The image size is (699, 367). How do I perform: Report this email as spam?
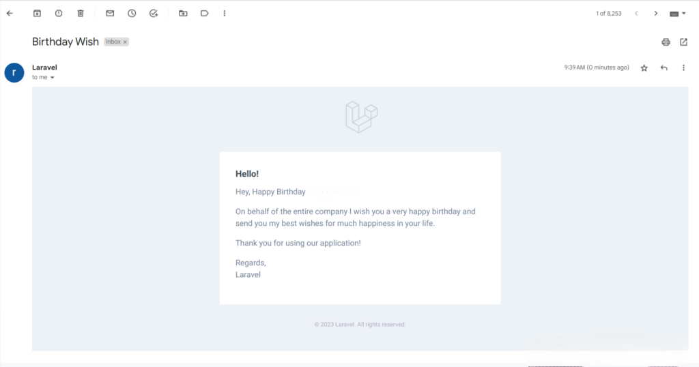[59, 14]
